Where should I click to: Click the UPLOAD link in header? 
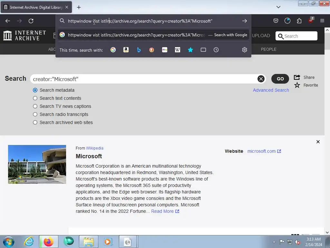tap(261, 36)
